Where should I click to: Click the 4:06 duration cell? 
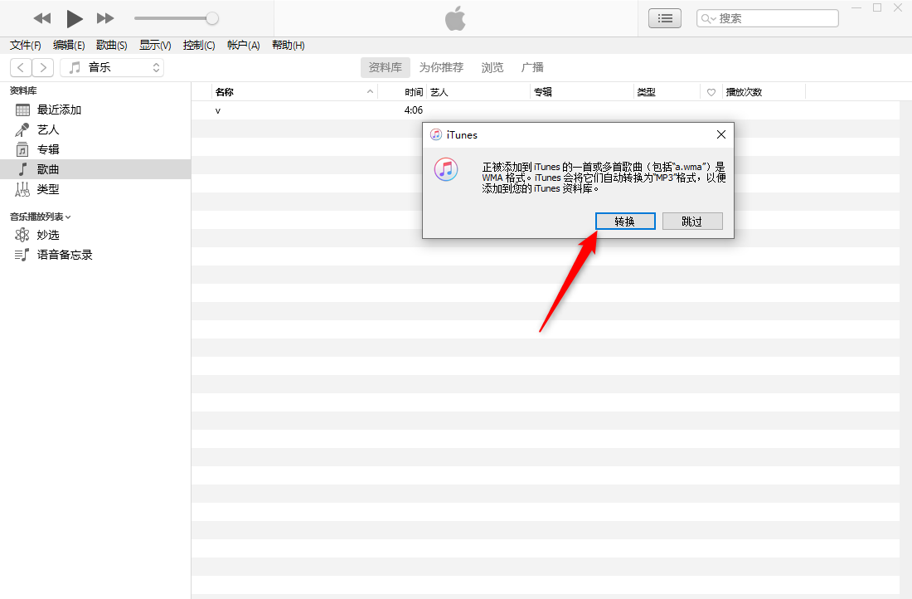(414, 110)
